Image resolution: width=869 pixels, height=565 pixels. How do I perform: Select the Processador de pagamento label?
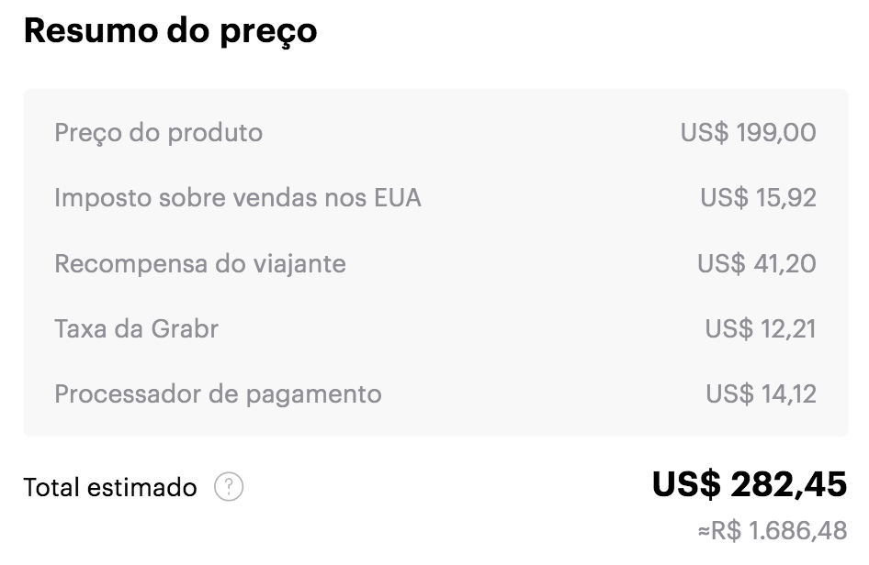click(218, 394)
